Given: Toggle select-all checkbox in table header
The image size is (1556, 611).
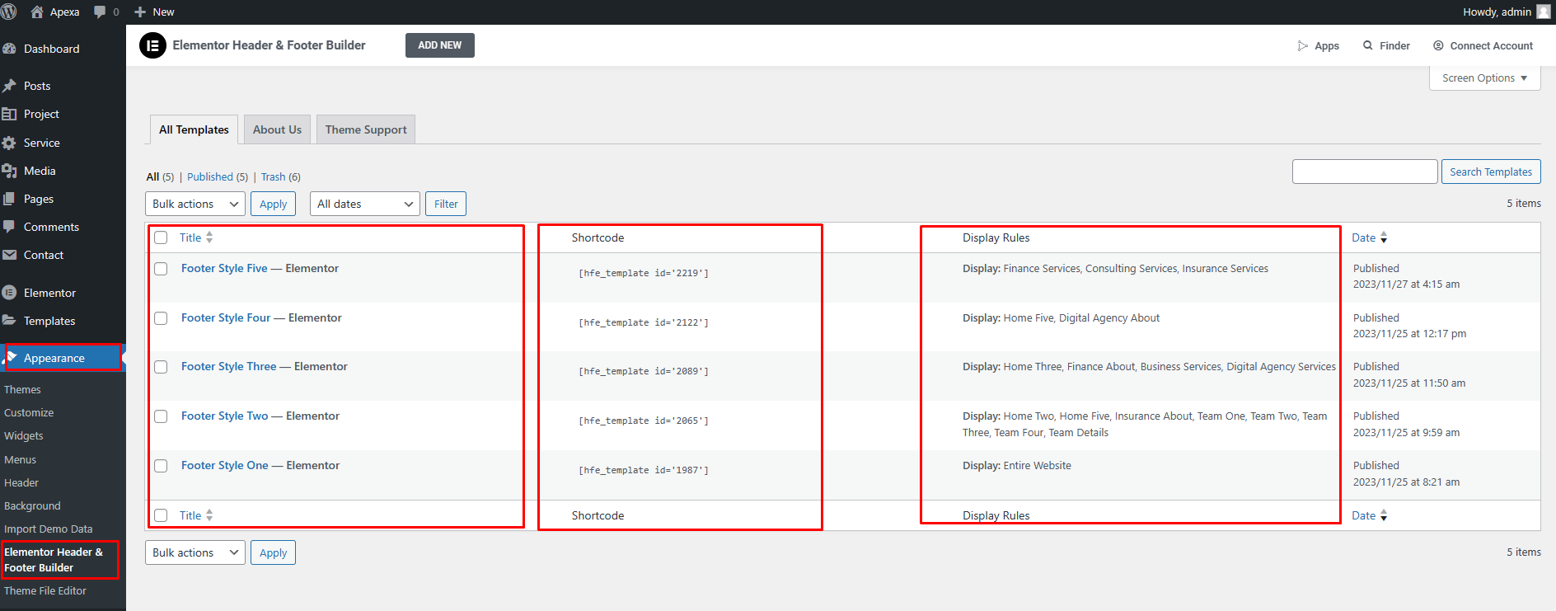Looking at the screenshot, I should tap(162, 237).
